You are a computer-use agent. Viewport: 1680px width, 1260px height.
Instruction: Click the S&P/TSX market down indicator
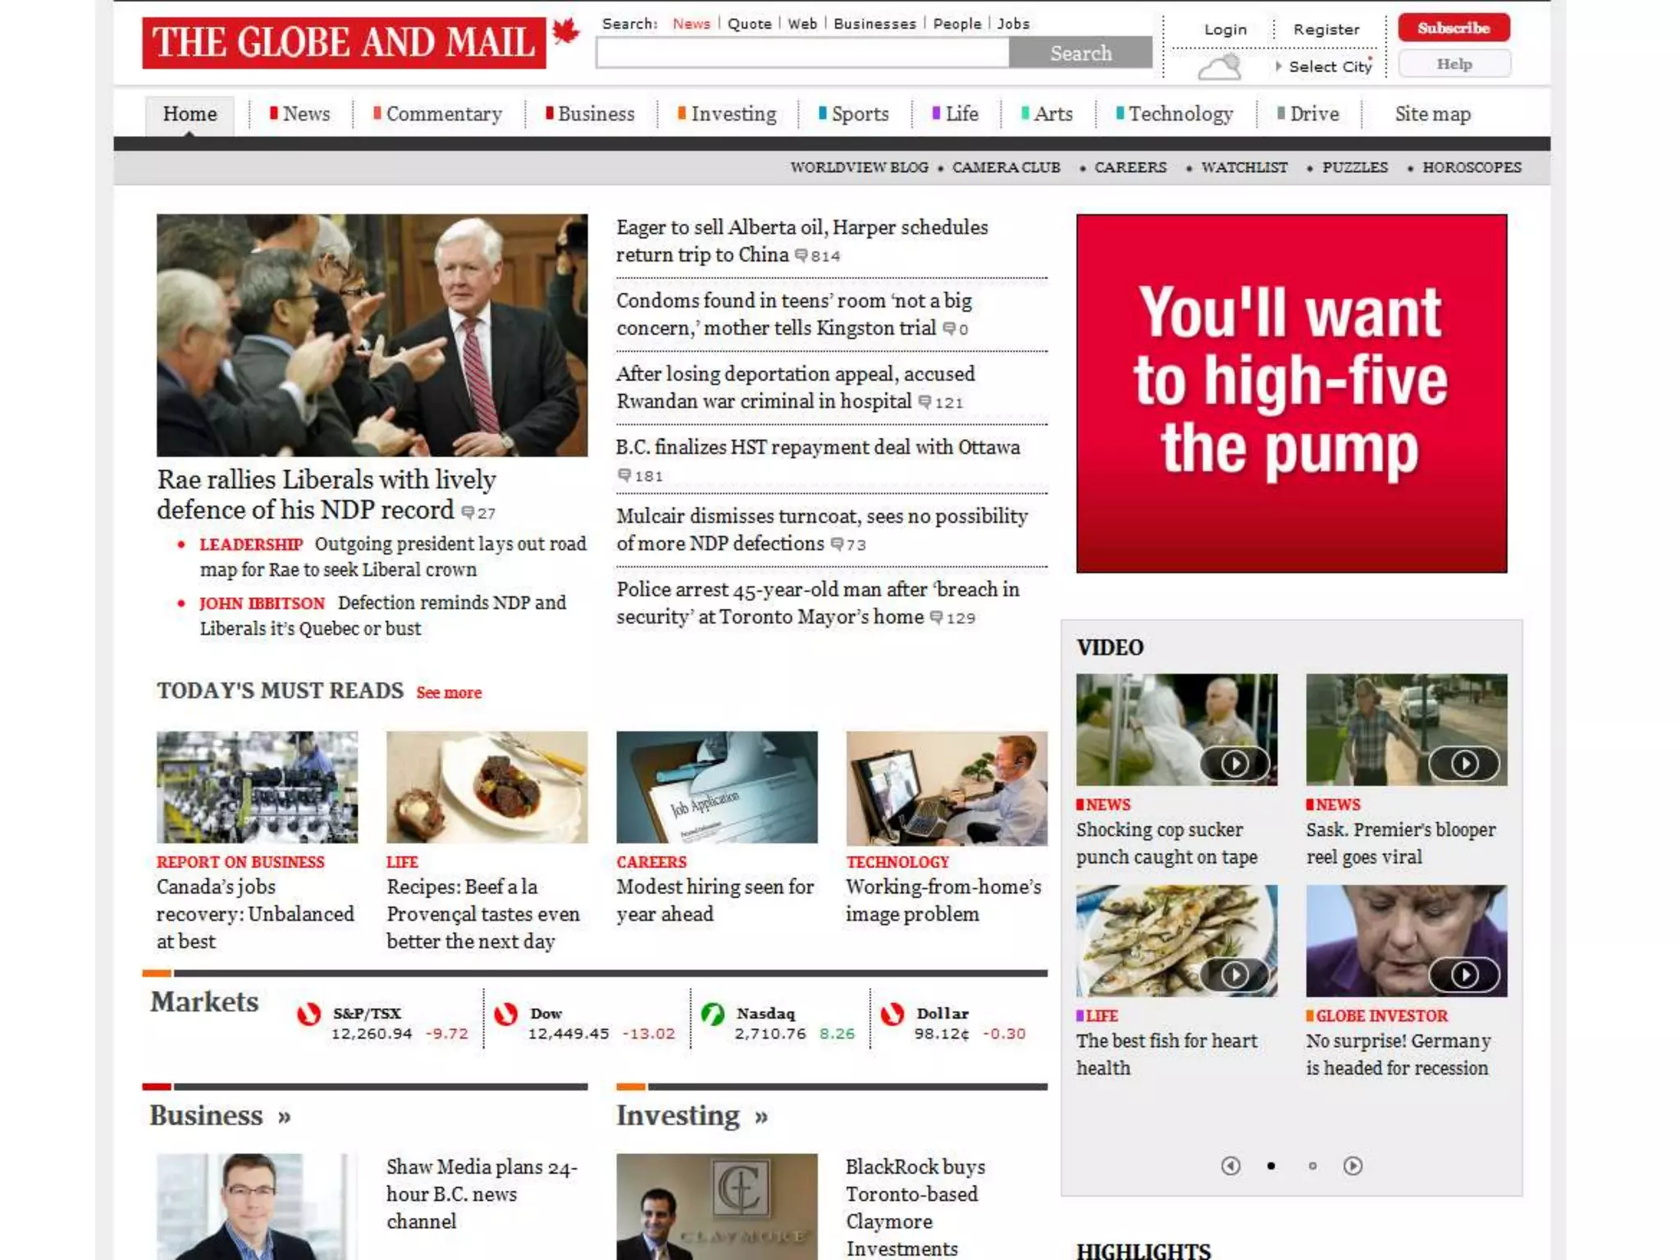pos(308,1015)
